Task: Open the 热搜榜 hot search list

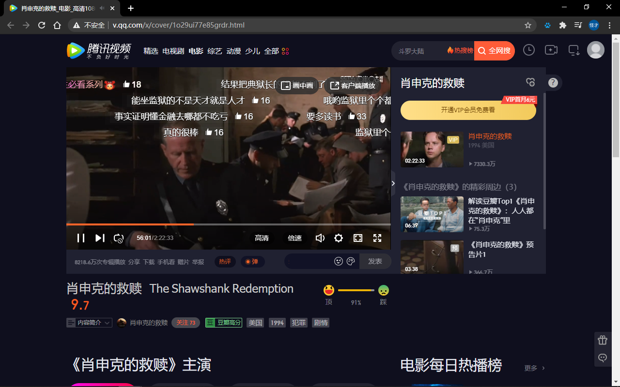Action: (460, 50)
